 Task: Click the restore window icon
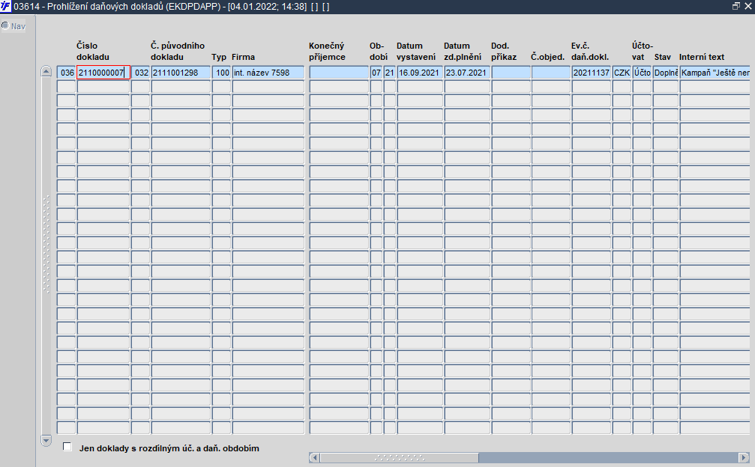click(736, 6)
